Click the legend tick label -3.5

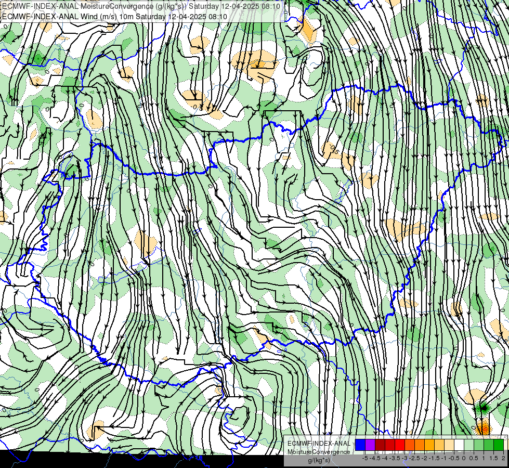click(395, 458)
